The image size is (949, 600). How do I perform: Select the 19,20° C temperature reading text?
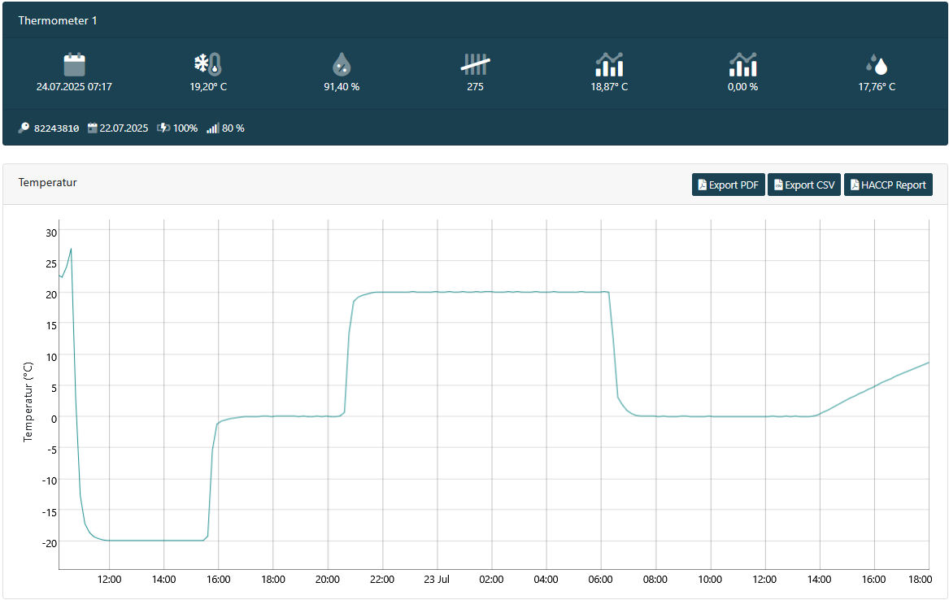pyautogui.click(x=208, y=87)
